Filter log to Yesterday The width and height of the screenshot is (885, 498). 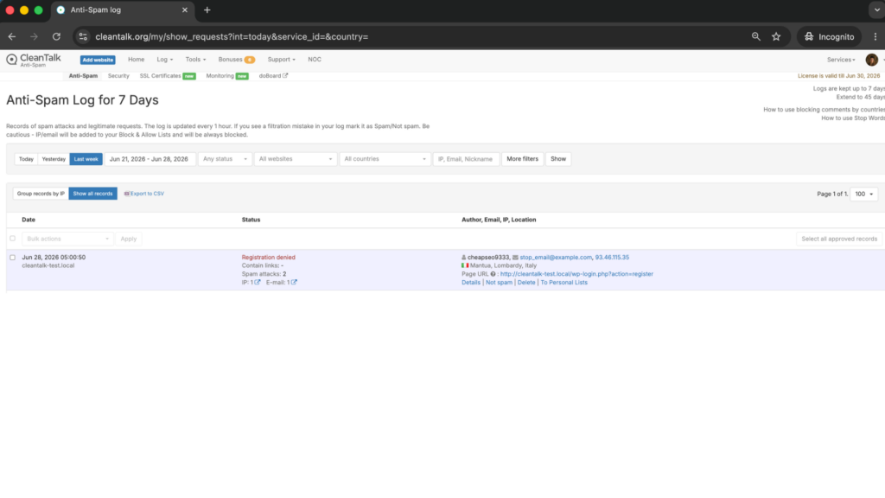(x=54, y=159)
